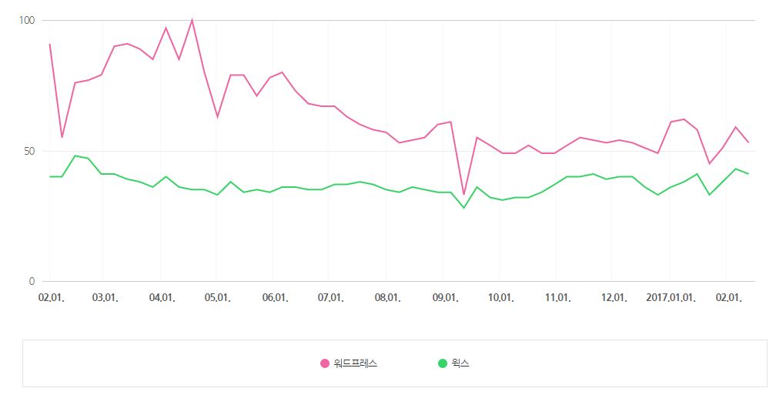Viewport: 783px width, 405px height.
Task: Toggle the 워드프레스 series legend label
Action: click(x=355, y=363)
